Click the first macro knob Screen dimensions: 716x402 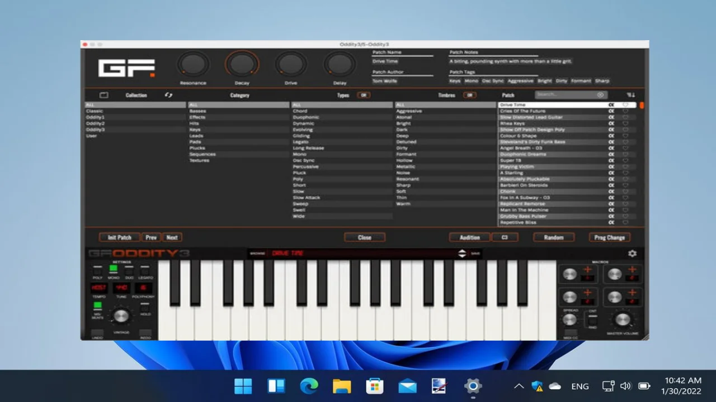[x=569, y=274]
